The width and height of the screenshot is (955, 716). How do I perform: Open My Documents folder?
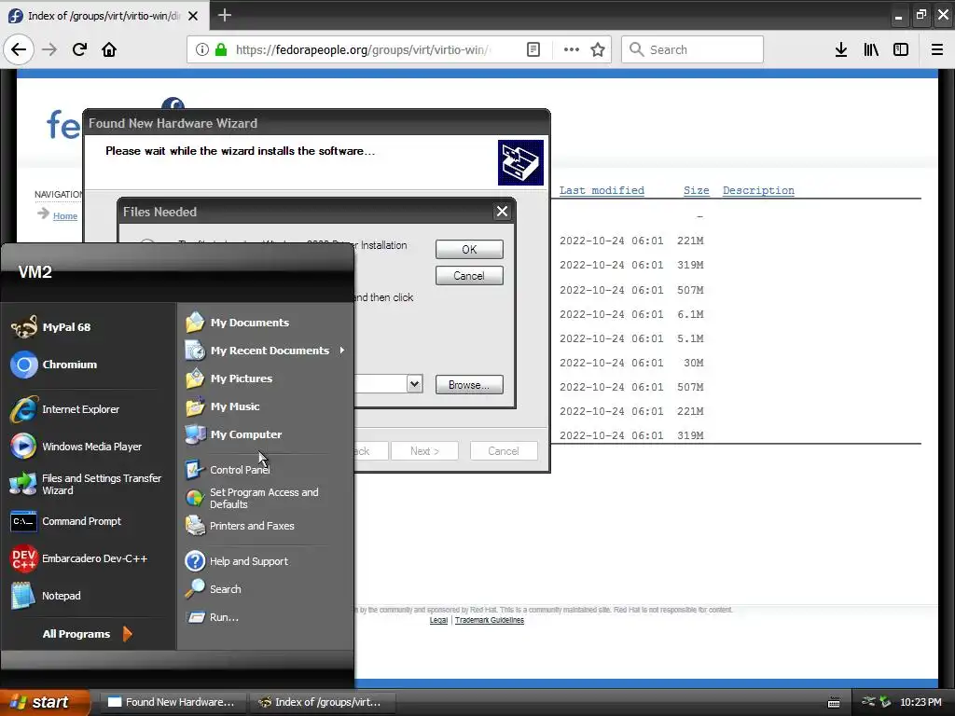[238, 322]
